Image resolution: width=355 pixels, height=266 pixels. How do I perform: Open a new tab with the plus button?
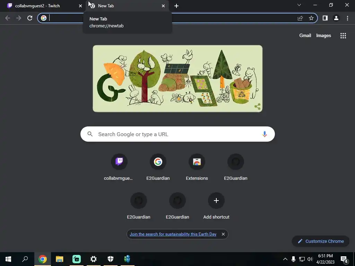(176, 6)
